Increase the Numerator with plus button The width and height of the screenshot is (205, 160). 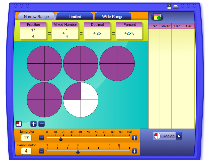135,138
